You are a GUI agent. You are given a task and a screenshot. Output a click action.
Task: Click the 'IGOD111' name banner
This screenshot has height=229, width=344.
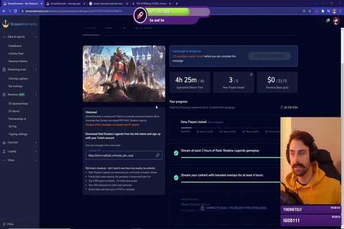311,220
